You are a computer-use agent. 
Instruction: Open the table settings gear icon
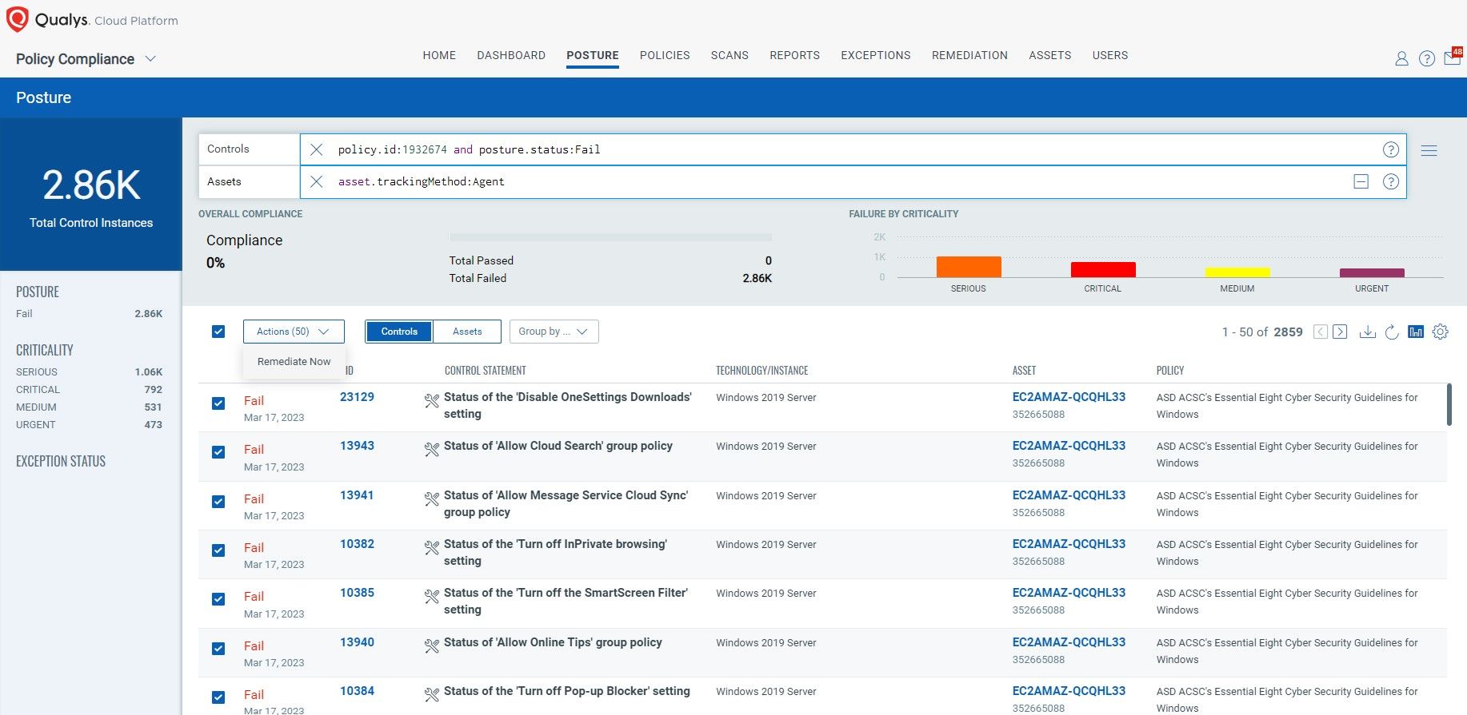tap(1441, 332)
